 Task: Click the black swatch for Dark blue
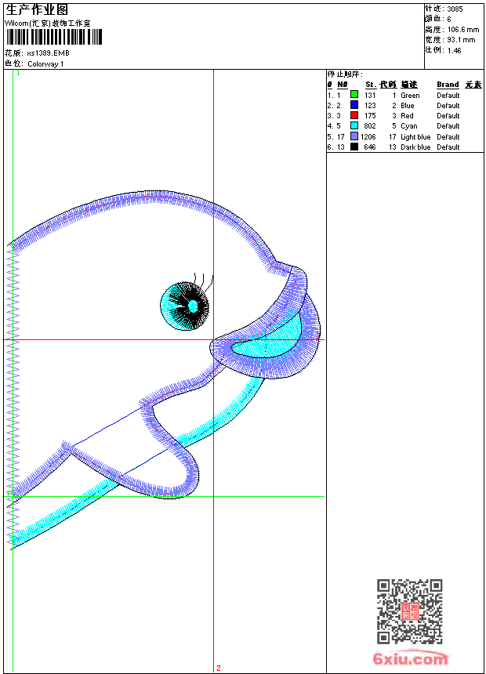pos(354,147)
